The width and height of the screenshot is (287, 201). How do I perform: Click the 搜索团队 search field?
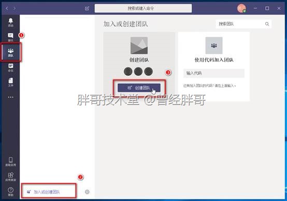coord(243,24)
